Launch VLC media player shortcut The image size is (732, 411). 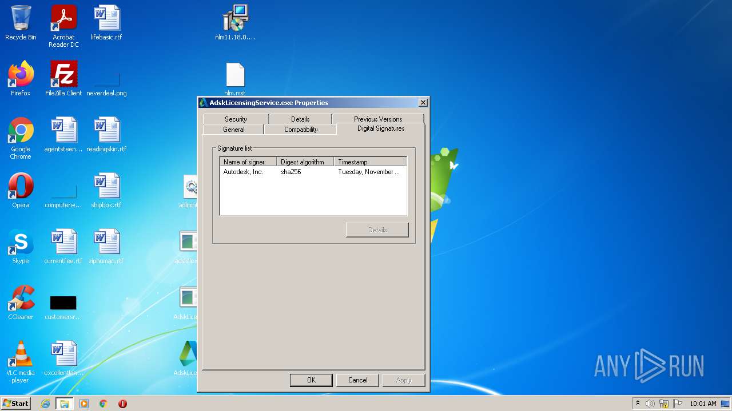coord(21,362)
